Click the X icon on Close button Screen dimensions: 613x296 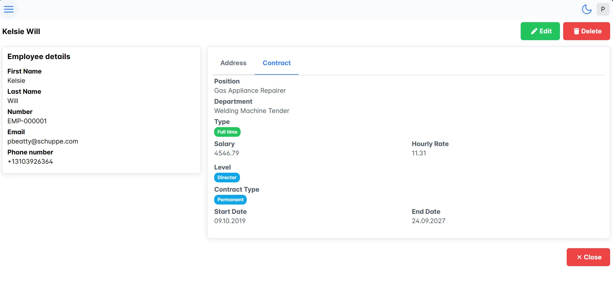click(579, 257)
